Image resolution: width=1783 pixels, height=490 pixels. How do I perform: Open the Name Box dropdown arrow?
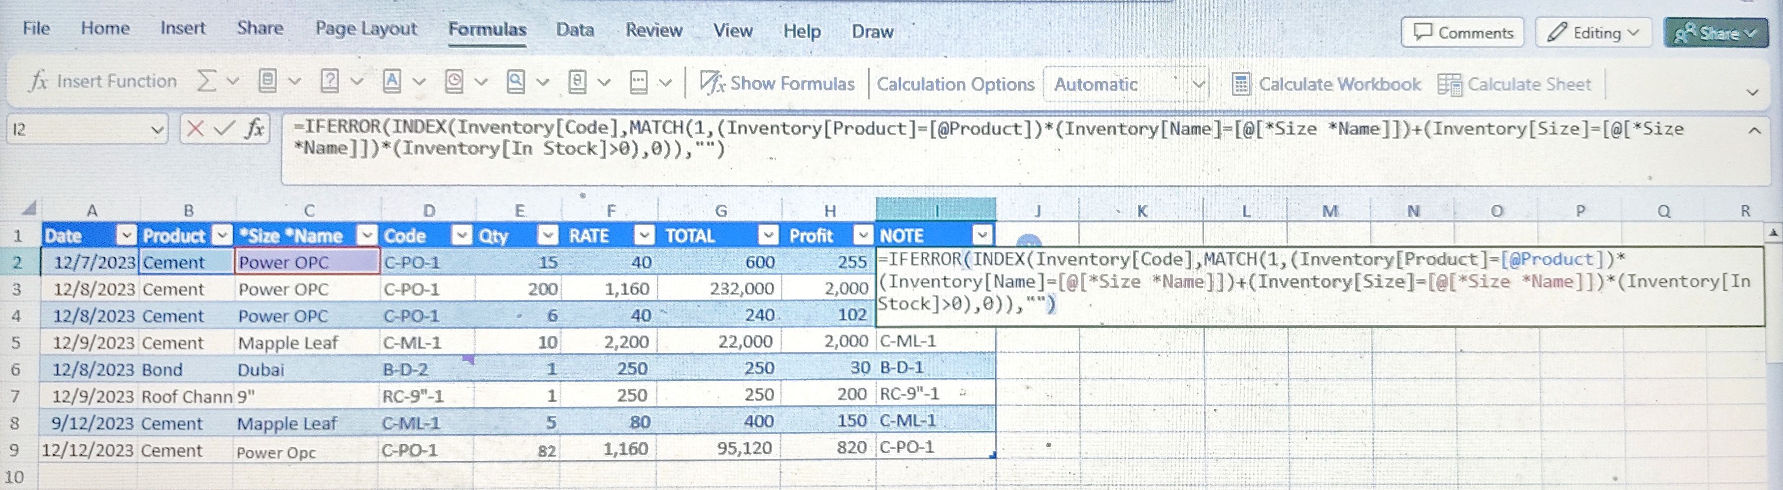pyautogui.click(x=157, y=129)
